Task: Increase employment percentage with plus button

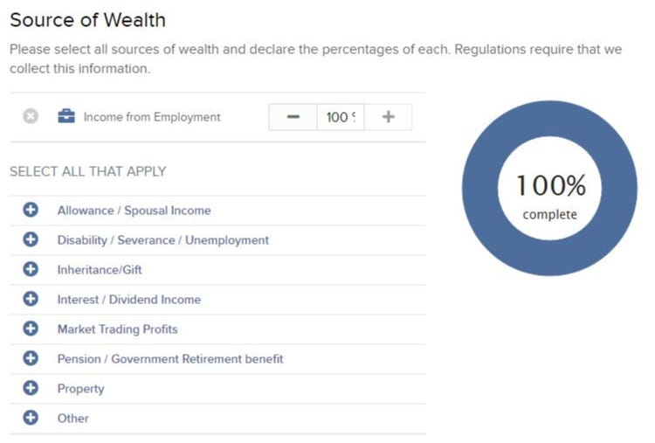Action: [388, 117]
